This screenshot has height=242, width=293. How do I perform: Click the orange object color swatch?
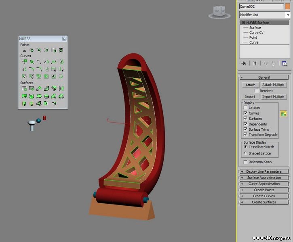287,6
